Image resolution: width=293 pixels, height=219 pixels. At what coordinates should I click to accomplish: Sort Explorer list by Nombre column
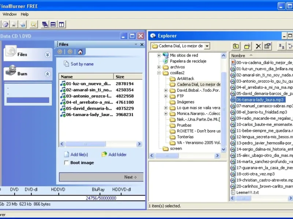262,56
